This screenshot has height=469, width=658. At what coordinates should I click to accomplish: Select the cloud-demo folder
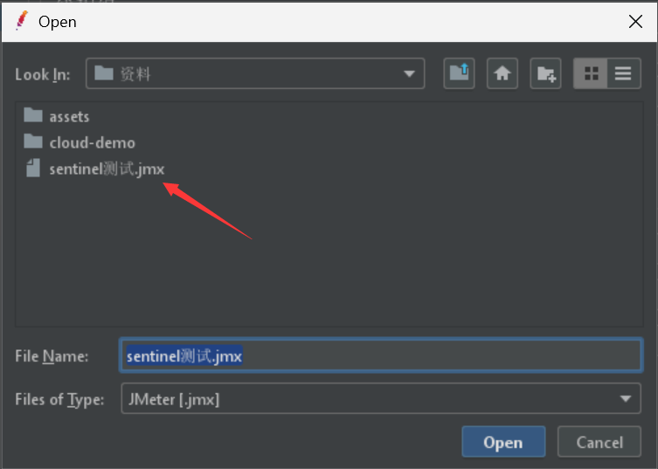tap(80, 142)
